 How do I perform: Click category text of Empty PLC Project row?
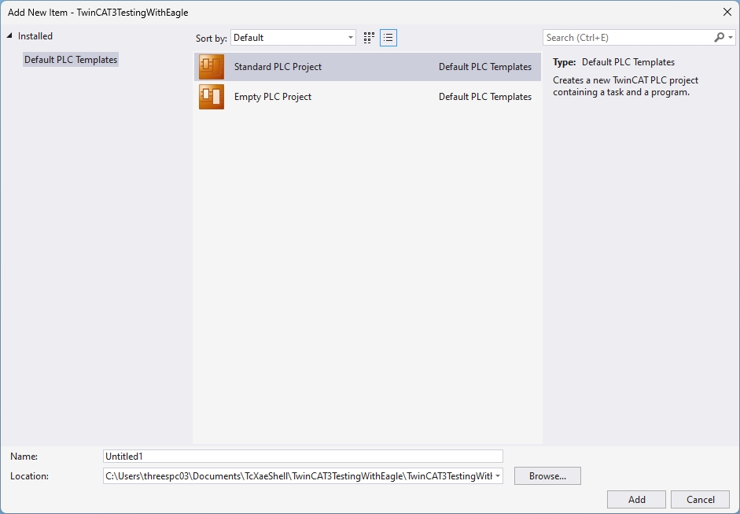pos(485,96)
